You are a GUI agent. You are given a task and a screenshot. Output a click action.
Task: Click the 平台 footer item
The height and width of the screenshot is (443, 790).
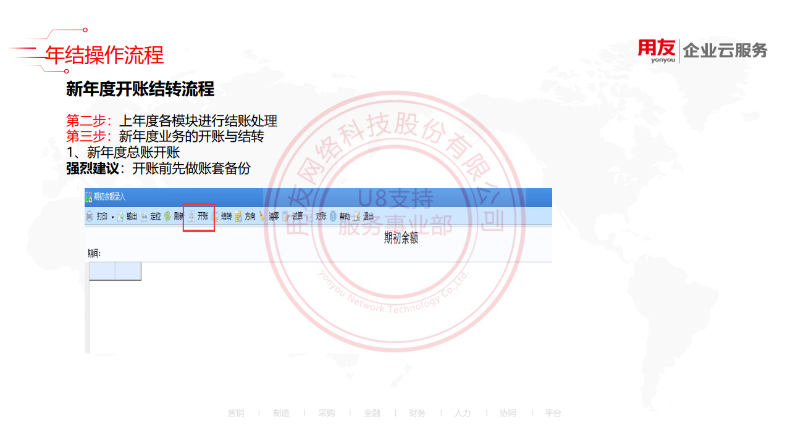pos(553,413)
